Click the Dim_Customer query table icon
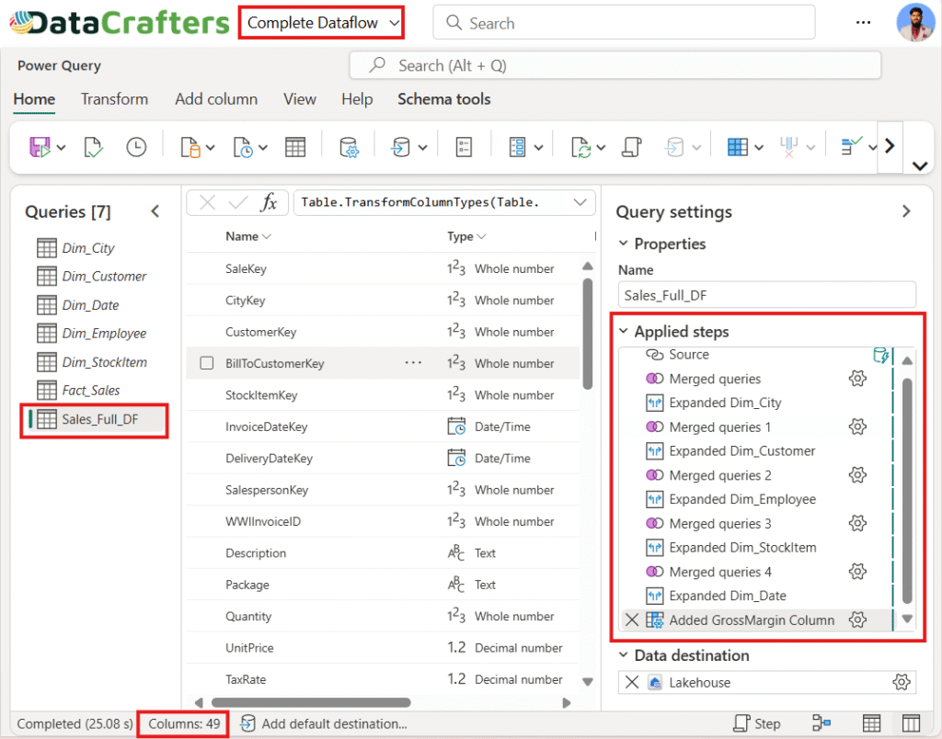Screen dimensions: 942x739 click(x=46, y=276)
